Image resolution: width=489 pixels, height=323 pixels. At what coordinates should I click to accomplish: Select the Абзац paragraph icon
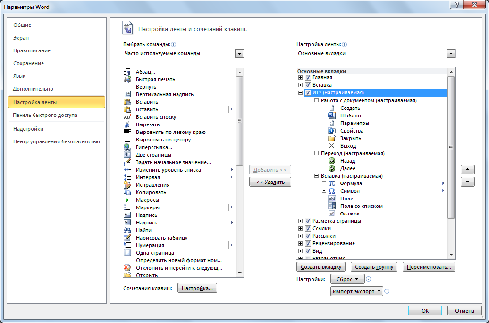127,72
